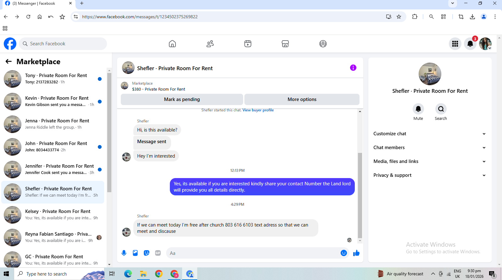Image resolution: width=502 pixels, height=280 pixels.
Task: Open Friends icon in top navigation
Action: click(x=210, y=44)
